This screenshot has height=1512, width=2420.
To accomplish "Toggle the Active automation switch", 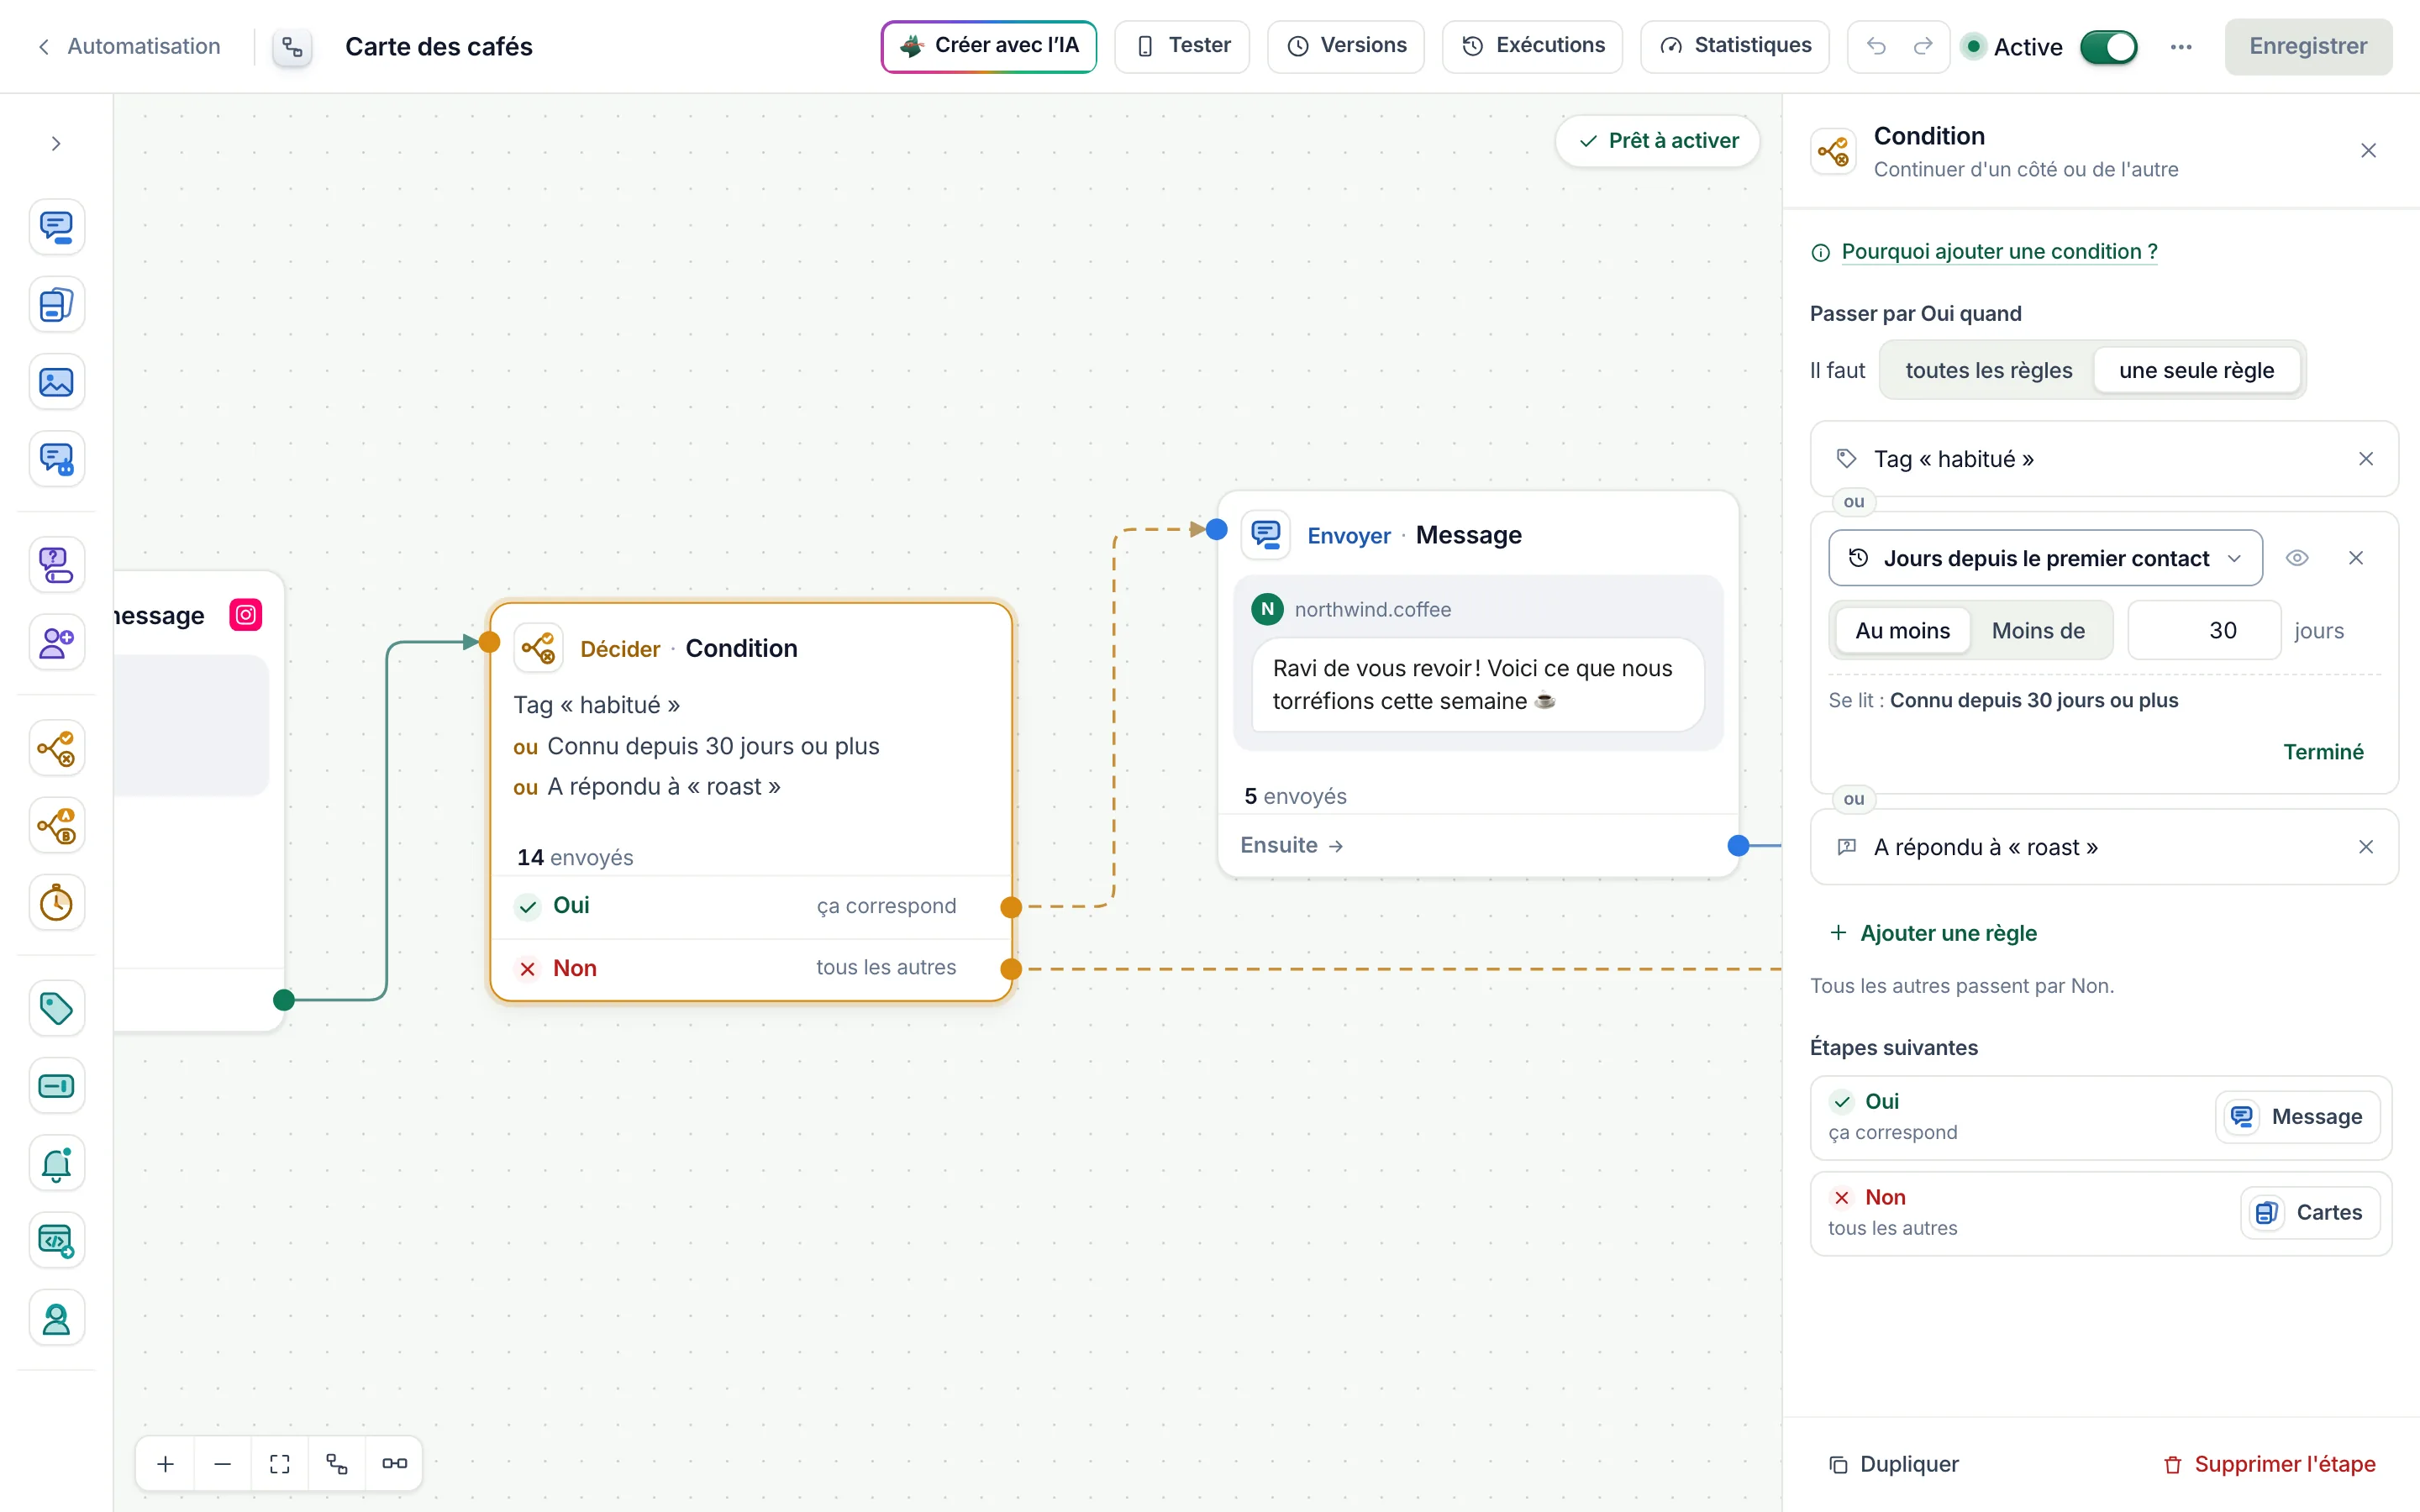I will 2108,47.
